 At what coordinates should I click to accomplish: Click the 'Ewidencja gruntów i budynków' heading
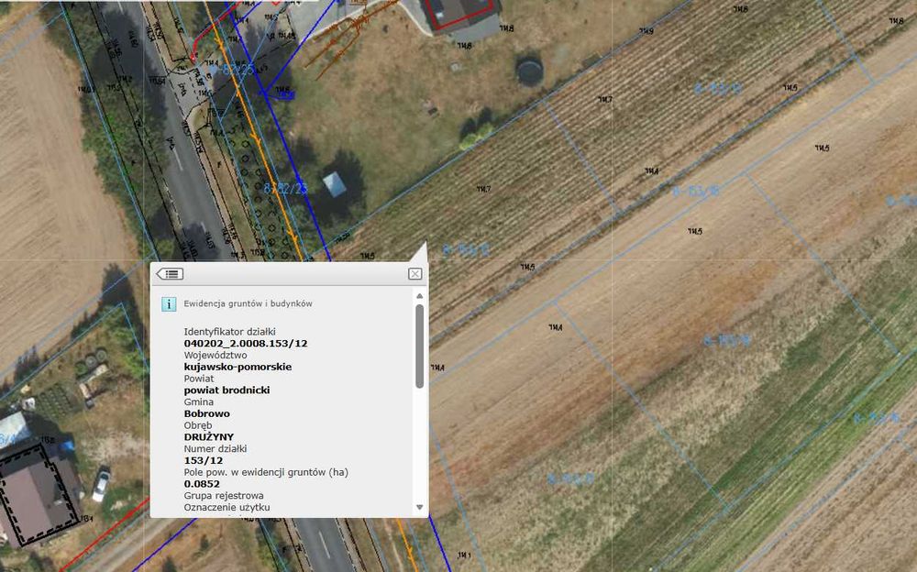click(248, 303)
